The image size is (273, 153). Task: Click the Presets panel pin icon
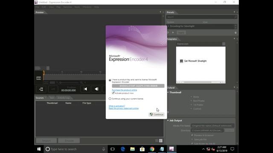234,12
